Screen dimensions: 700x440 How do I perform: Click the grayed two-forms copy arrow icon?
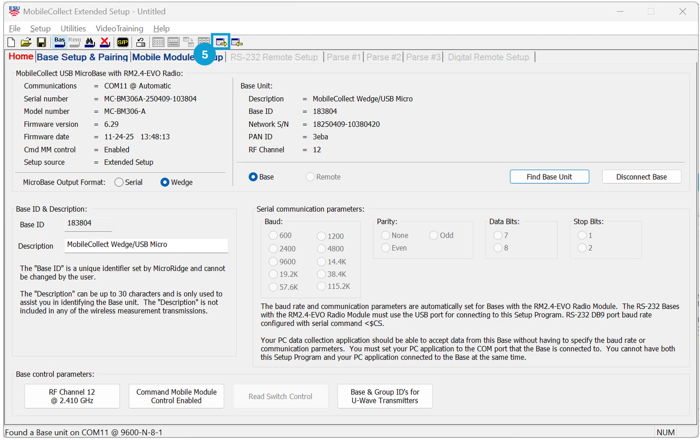coord(189,42)
